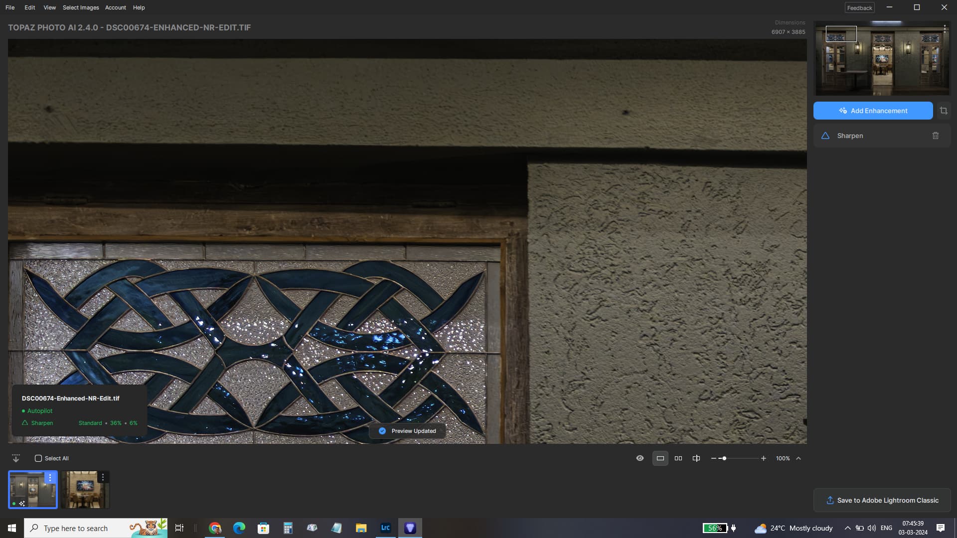957x538 pixels.
Task: Open second thumbnail's three-dot options menu
Action: (103, 477)
